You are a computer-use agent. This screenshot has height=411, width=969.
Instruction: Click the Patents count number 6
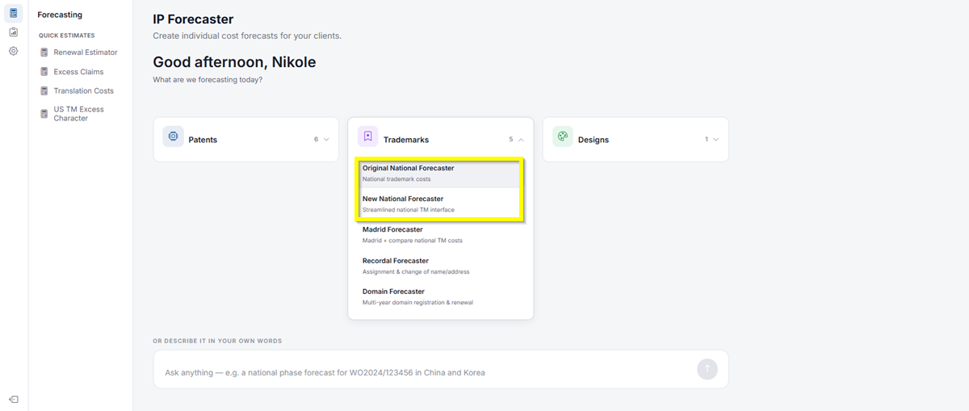[317, 140]
